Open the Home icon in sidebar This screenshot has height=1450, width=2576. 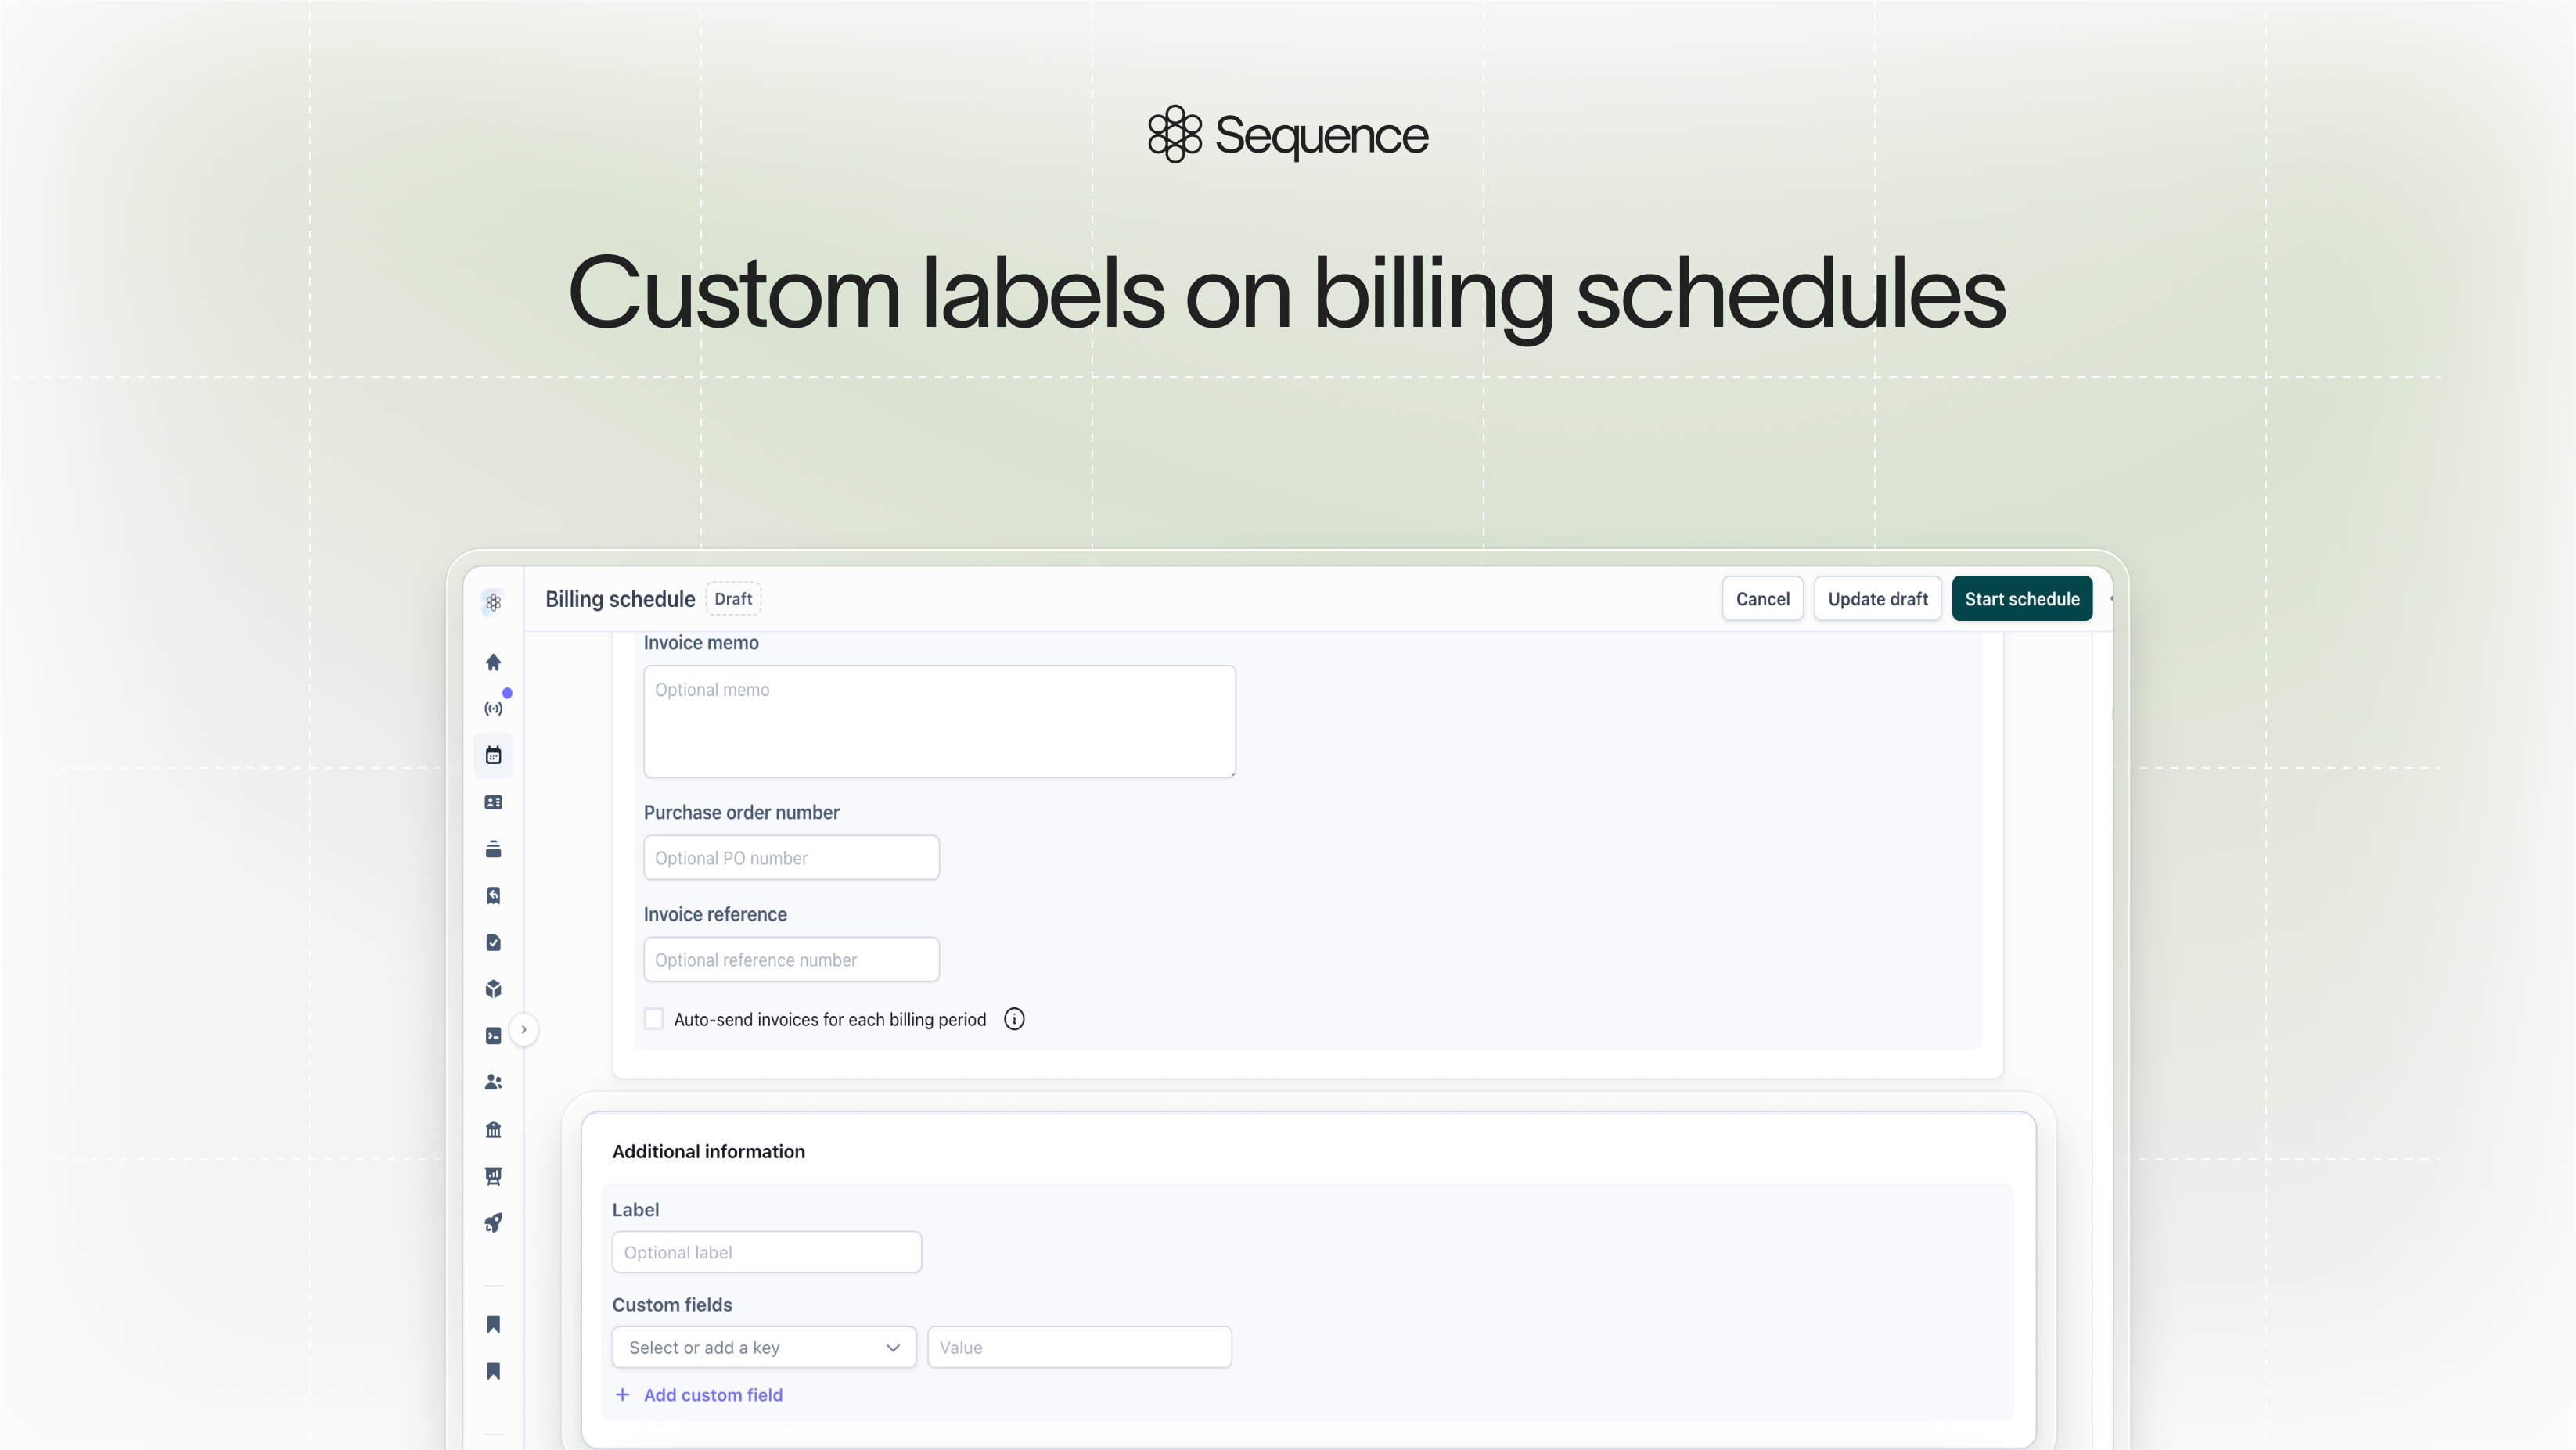pyautogui.click(x=493, y=662)
